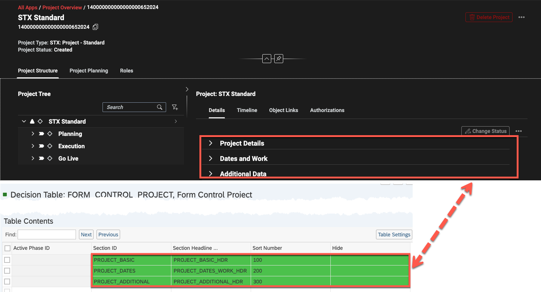The width and height of the screenshot is (541, 292).
Task: Open the project tree filter icon
Action: [175, 107]
